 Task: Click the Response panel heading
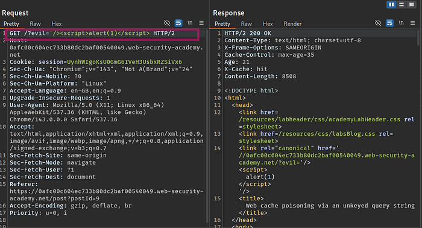[x=228, y=13]
